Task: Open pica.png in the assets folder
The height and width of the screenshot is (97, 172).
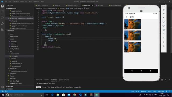Action: coord(13,44)
